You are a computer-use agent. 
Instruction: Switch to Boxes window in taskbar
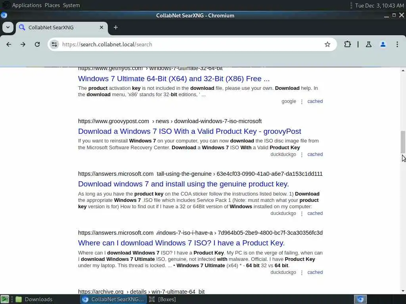tap(163, 299)
